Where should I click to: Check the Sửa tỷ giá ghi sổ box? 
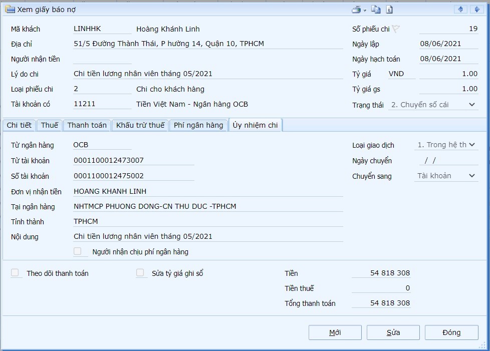point(142,273)
